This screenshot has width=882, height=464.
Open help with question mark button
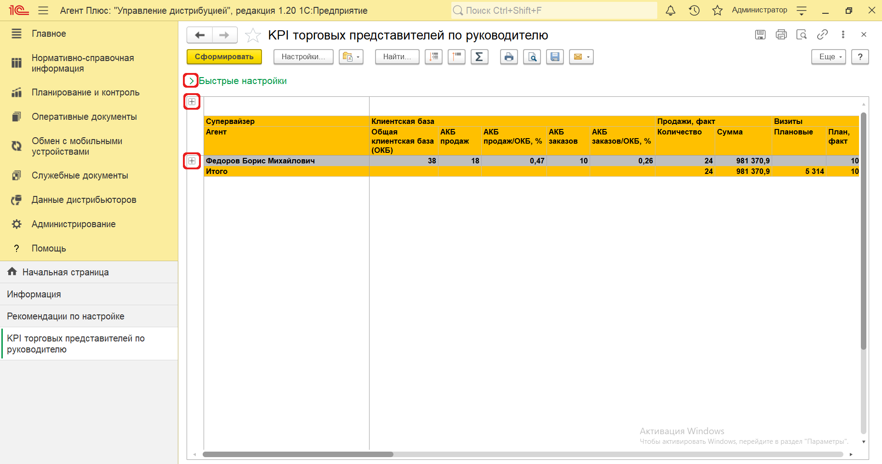860,57
